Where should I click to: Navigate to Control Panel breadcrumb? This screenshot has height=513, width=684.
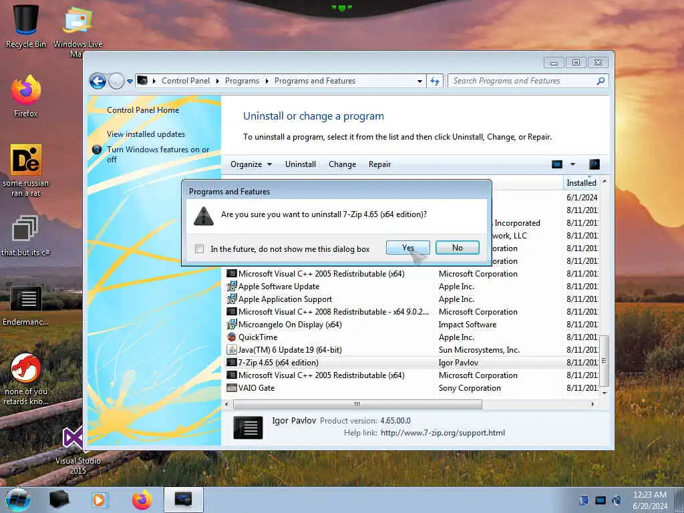pyautogui.click(x=186, y=81)
